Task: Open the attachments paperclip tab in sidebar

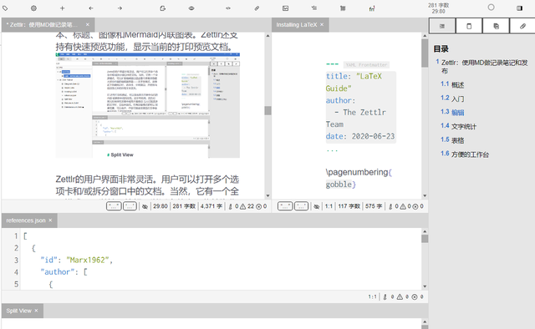Action: tap(522, 26)
